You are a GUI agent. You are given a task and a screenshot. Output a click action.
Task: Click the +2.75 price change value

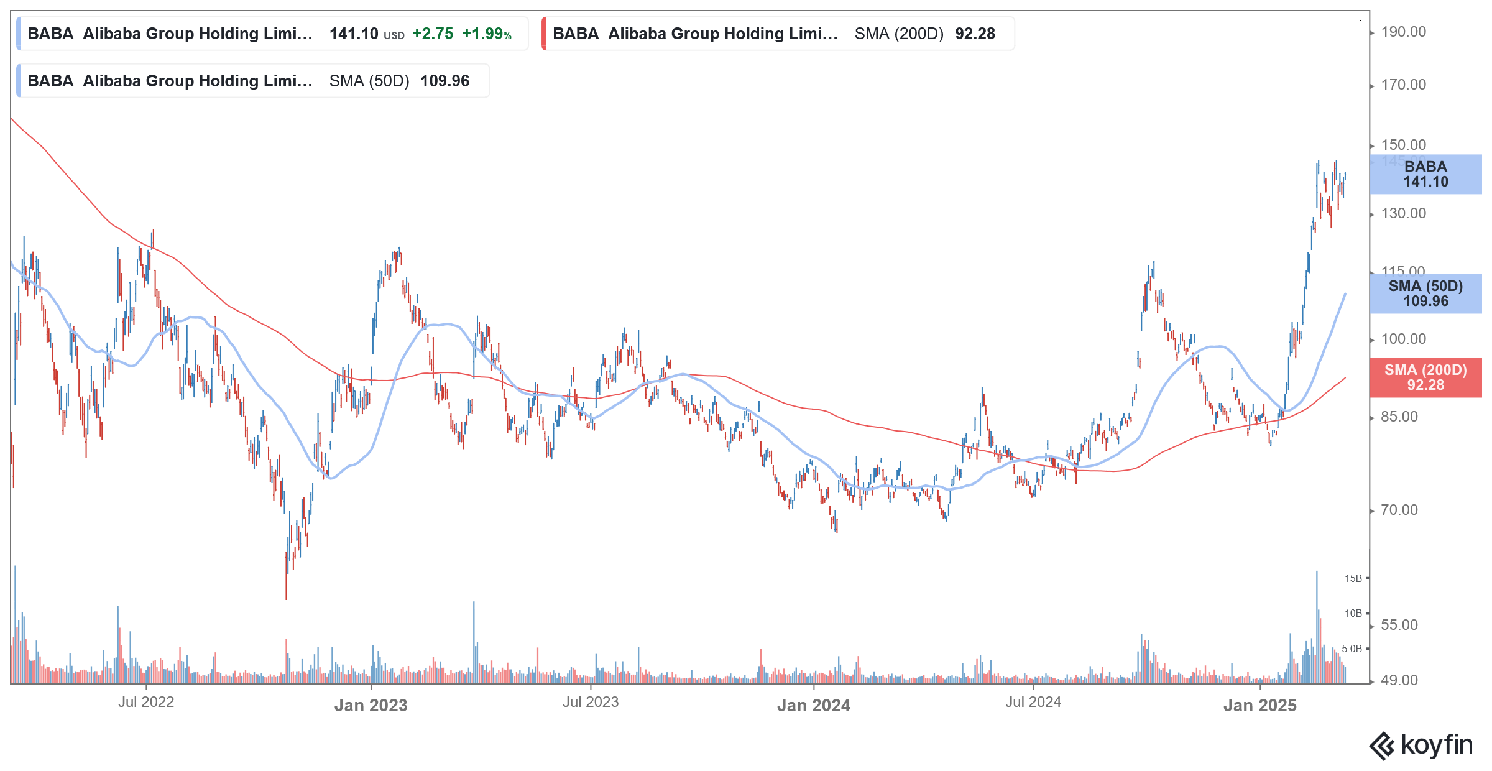click(x=433, y=34)
